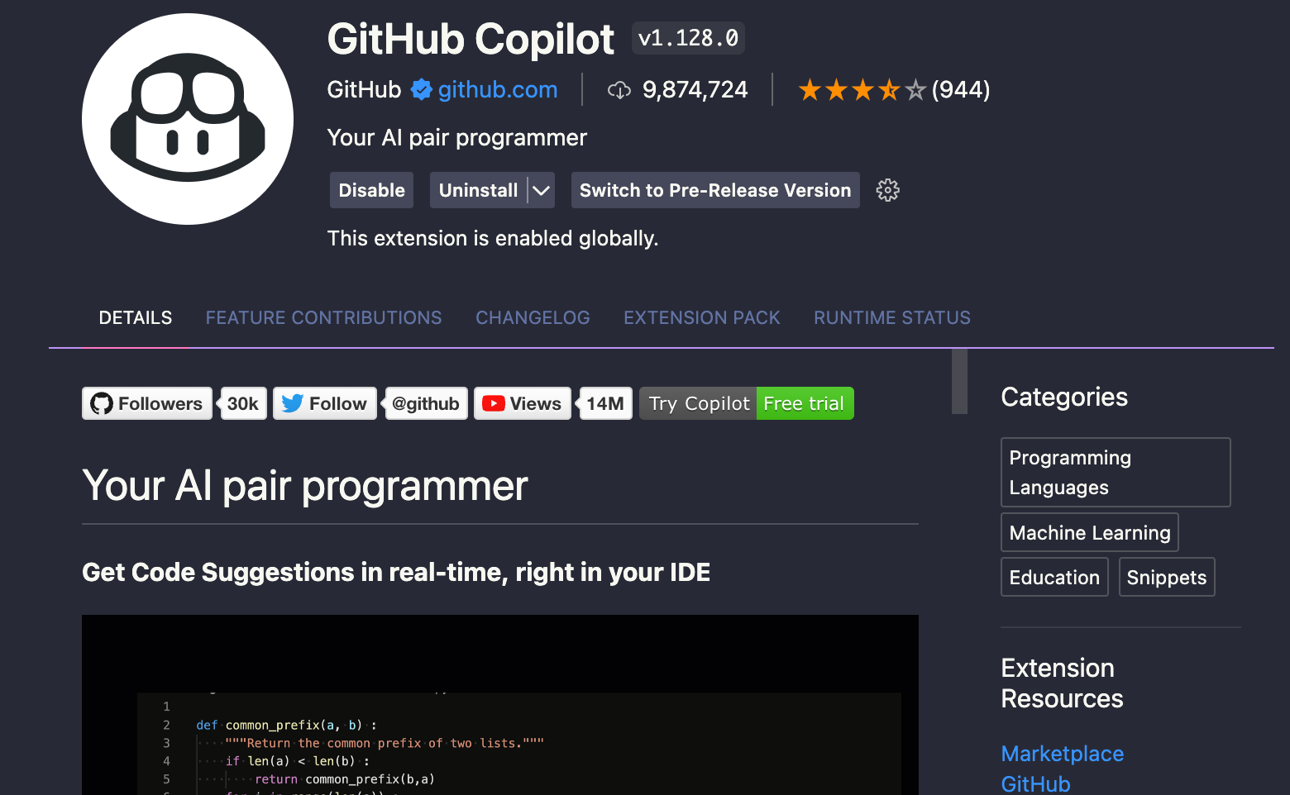This screenshot has width=1290, height=795.
Task: Click the fifth rating star
Action: (x=916, y=89)
